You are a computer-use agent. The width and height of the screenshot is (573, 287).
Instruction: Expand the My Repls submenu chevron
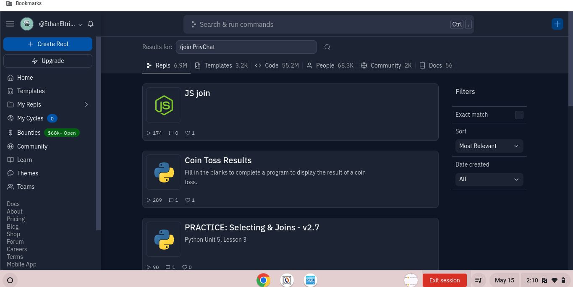(86, 104)
